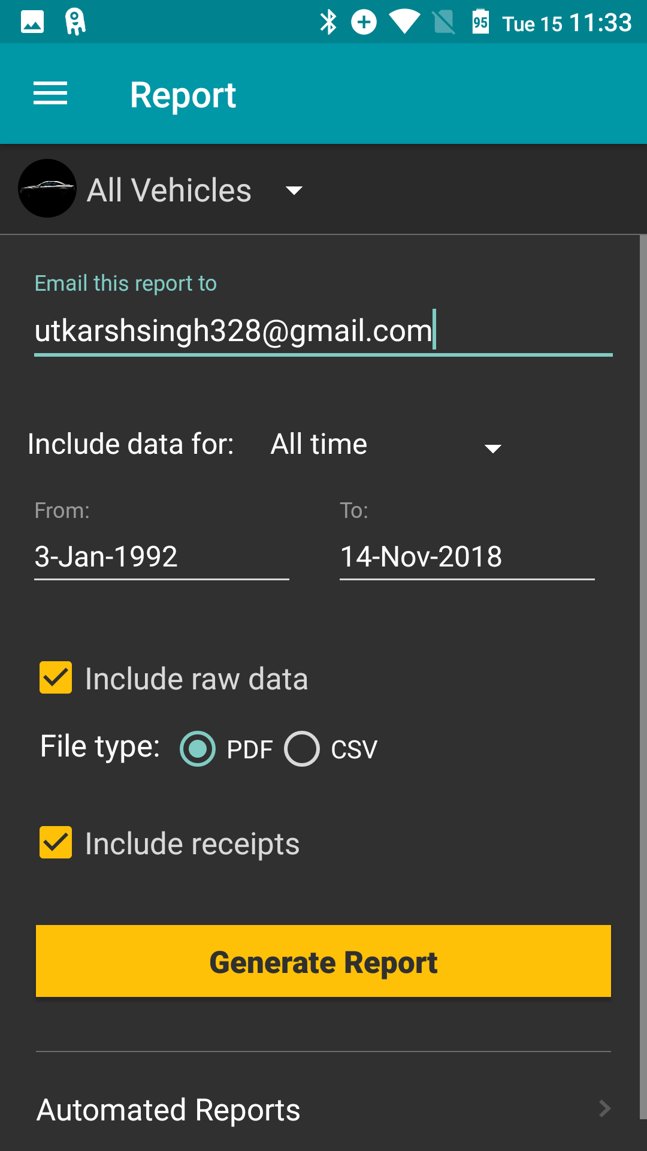Image resolution: width=647 pixels, height=1151 pixels.
Task: Open Automated Reports chevron
Action: (x=604, y=1108)
